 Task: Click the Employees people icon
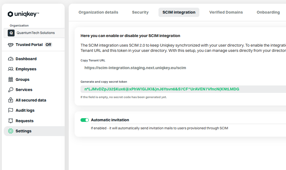11,69
